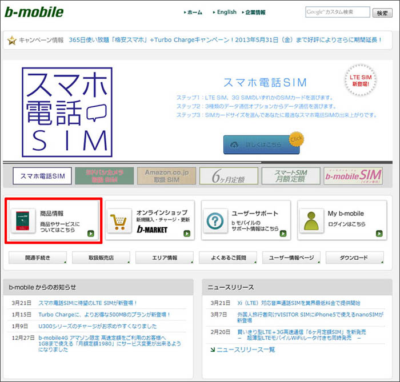Open ニュースリリース一覧 link
Viewport: 400px width, 382px height.
tap(246, 349)
